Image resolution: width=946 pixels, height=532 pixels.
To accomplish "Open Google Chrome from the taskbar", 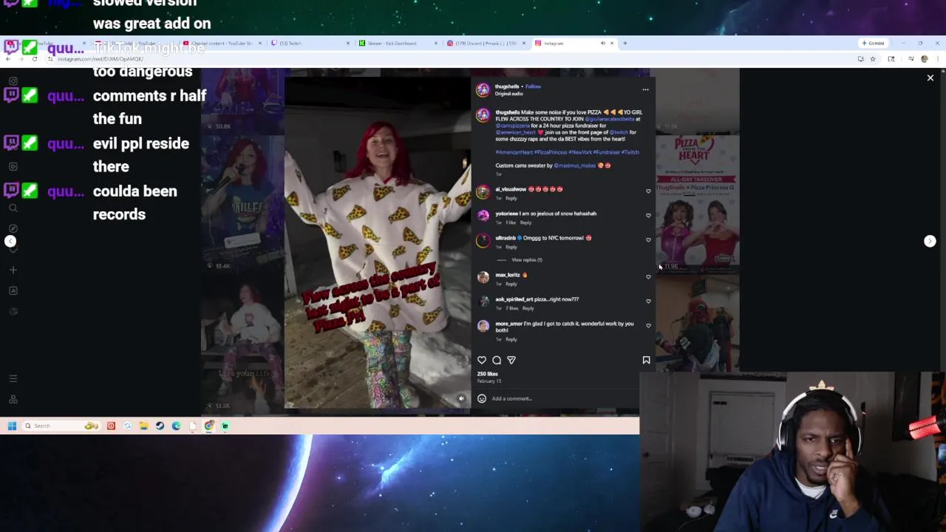I will [x=209, y=426].
